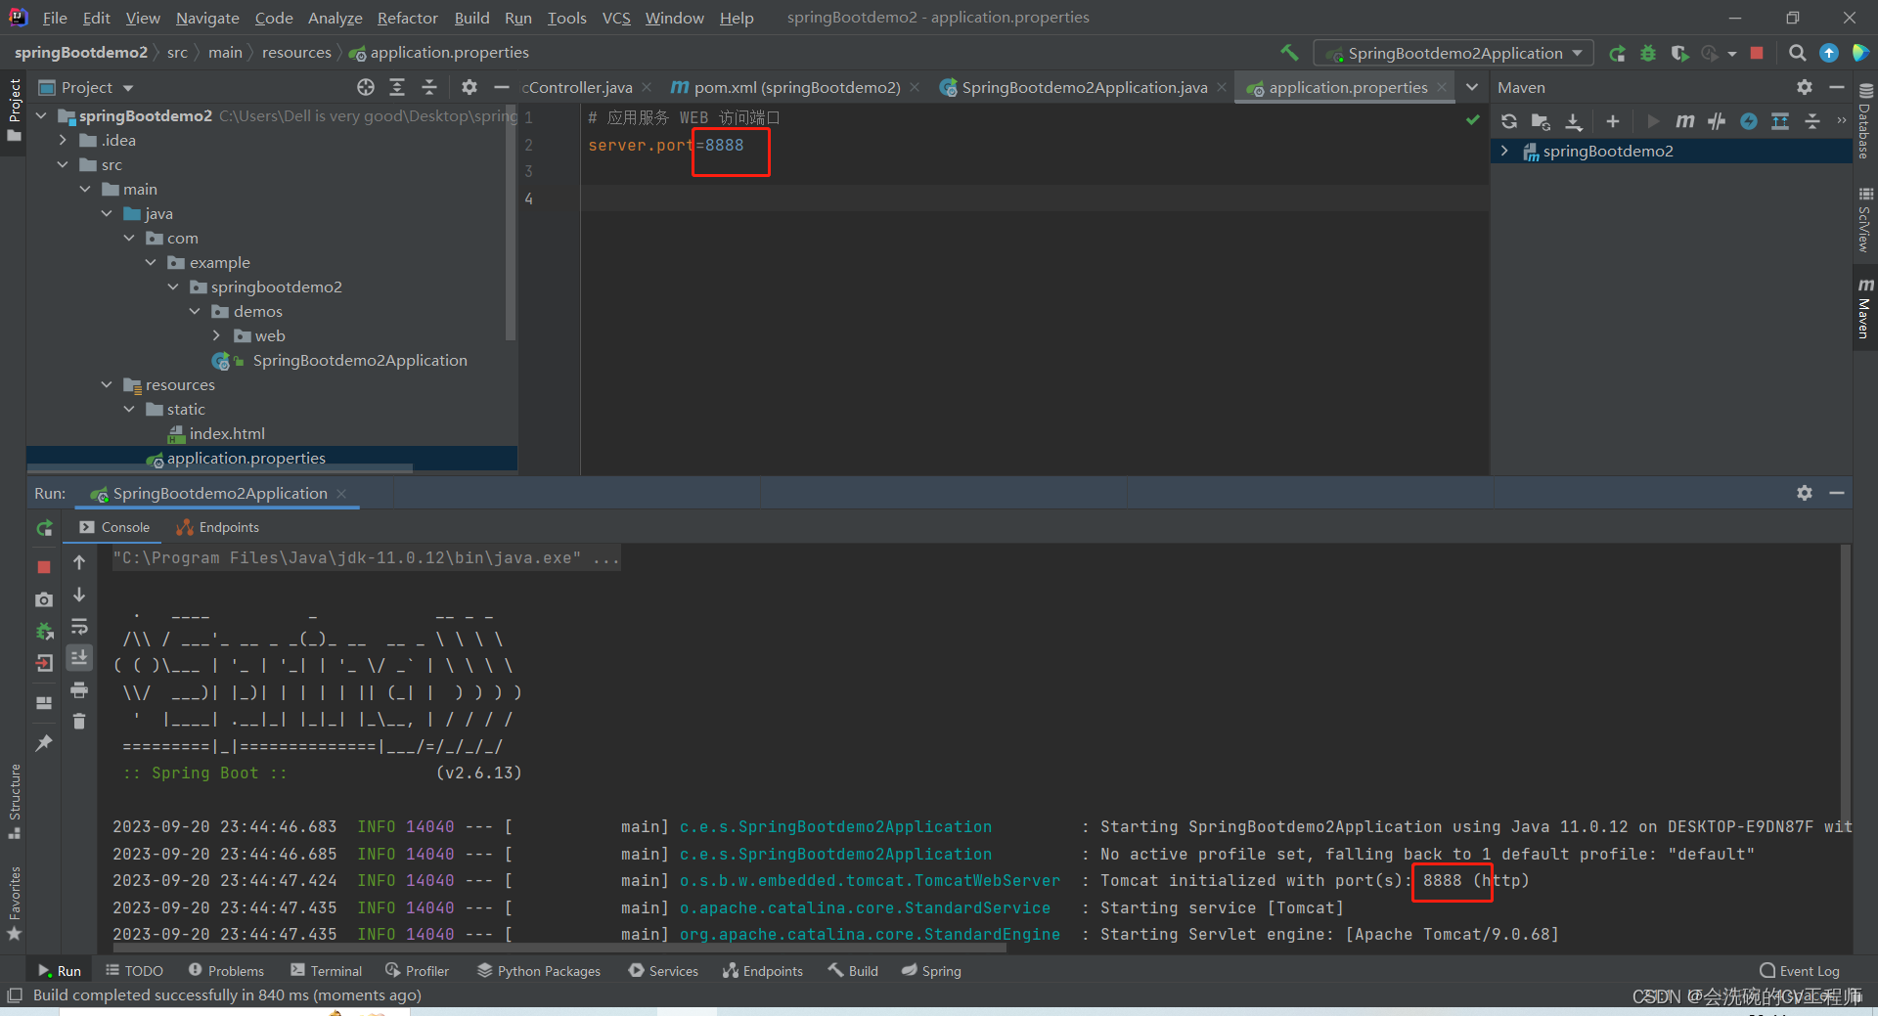Stop the process in Run tool window
This screenshot has height=1016, width=1878.
click(44, 567)
